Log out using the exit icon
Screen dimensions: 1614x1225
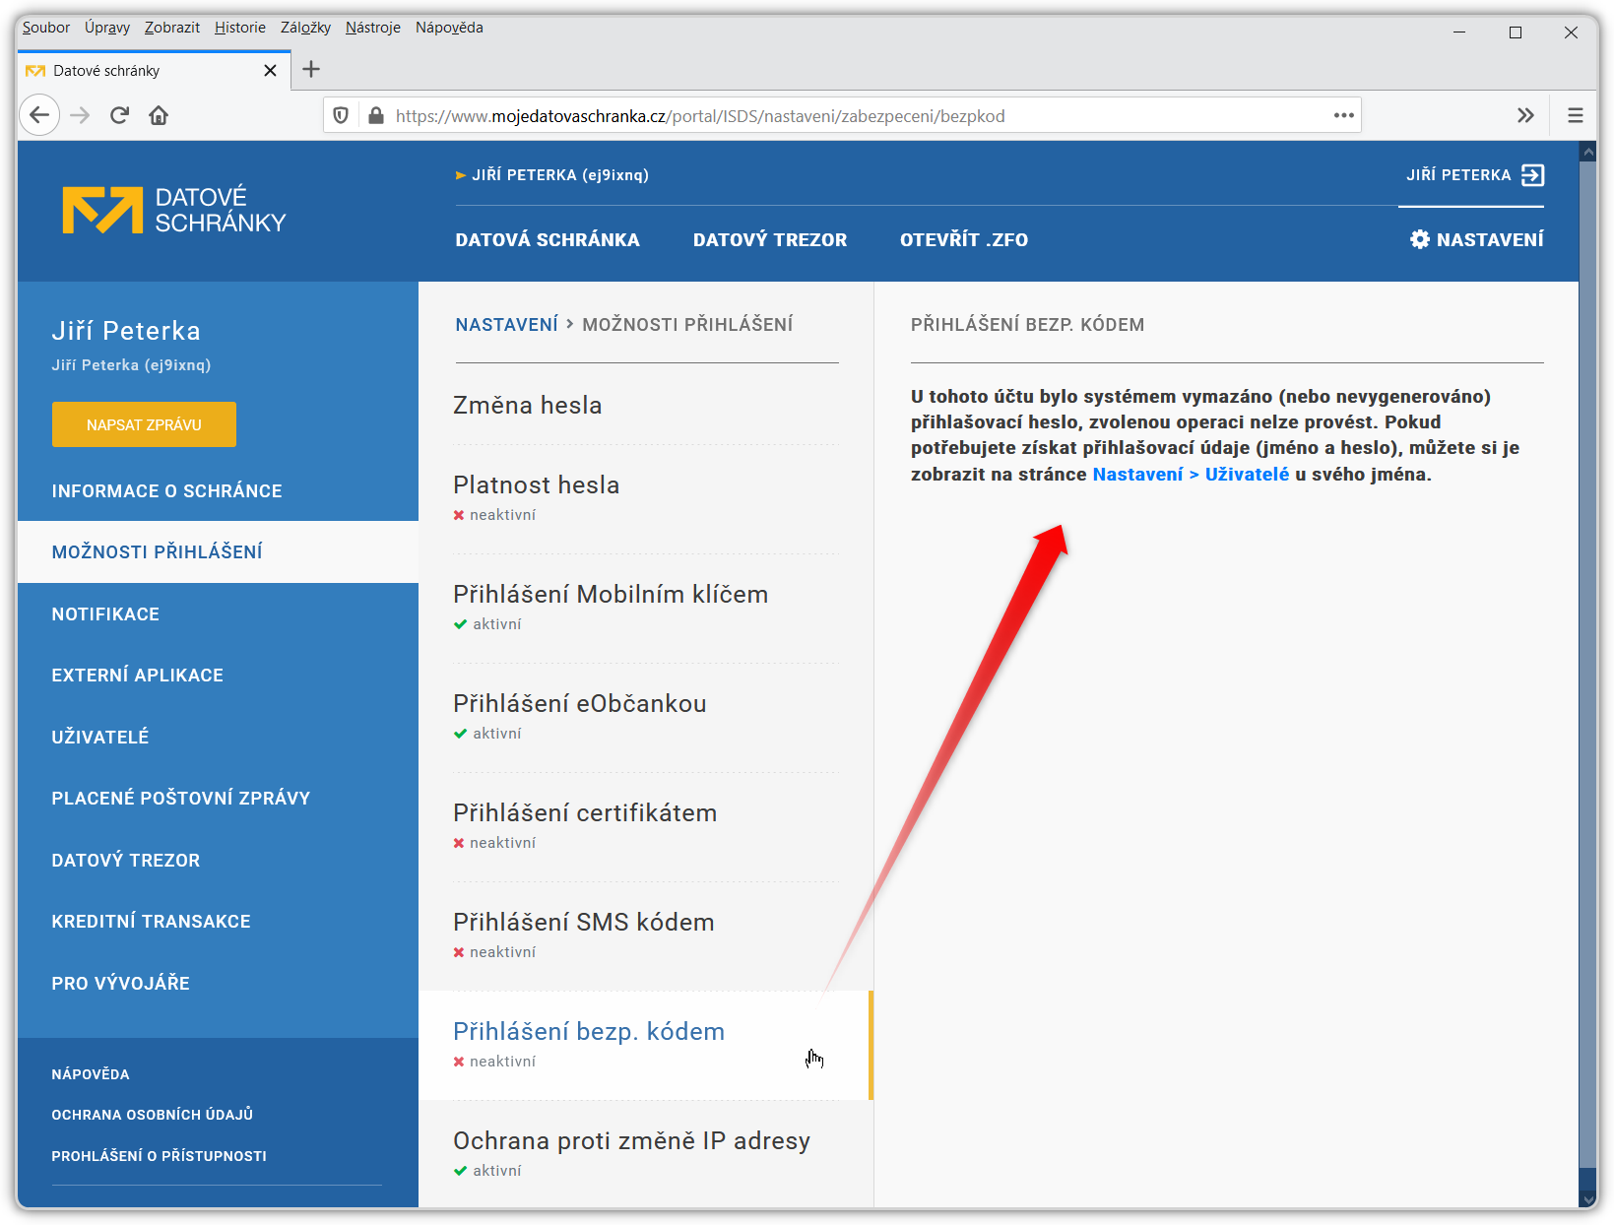1532,175
